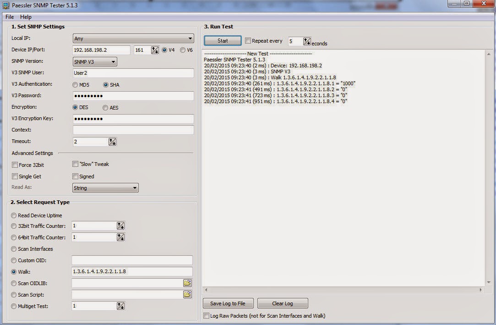Select Walk request type

(14, 272)
